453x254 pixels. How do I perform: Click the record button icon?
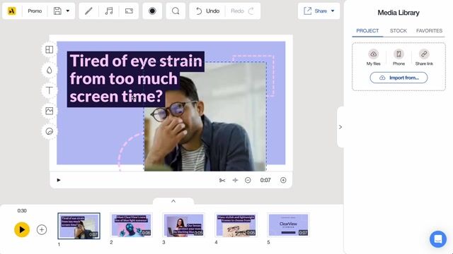coord(152,11)
